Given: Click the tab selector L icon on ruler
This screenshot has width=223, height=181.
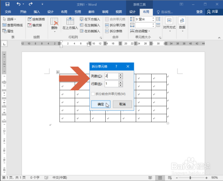Looking at the screenshot, I should [4, 44].
